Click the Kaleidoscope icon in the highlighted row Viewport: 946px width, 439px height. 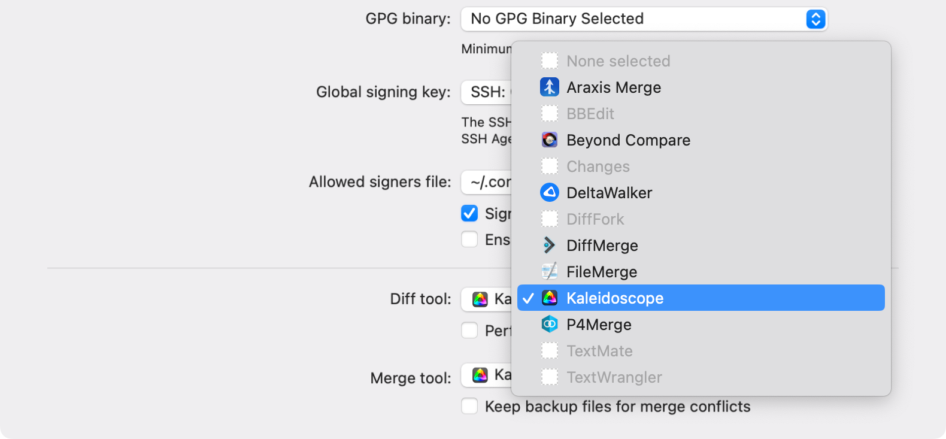click(548, 297)
